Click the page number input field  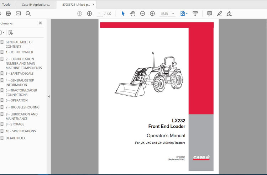coord(100,14)
